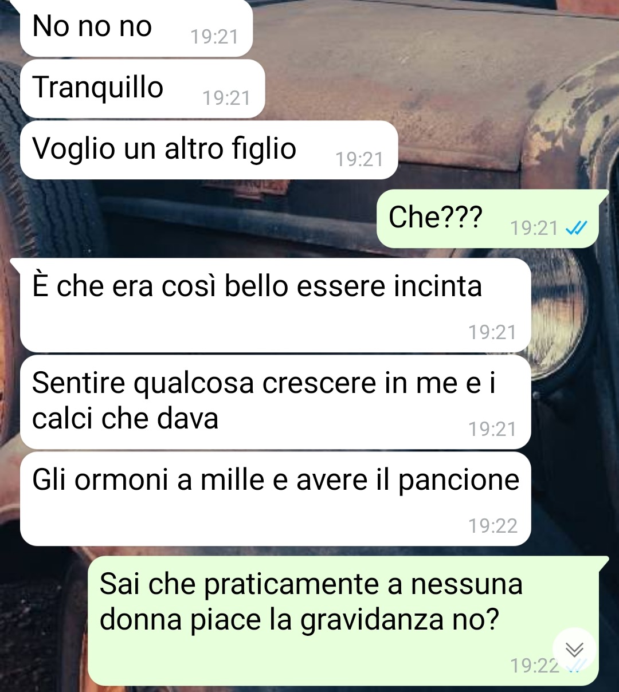Click the 19:21 timestamp next to 'Che???'
Image resolution: width=619 pixels, height=692 pixels.
click(534, 229)
